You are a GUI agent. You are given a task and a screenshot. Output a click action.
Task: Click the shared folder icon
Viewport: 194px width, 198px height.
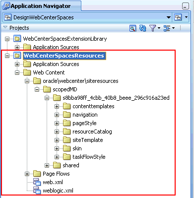57,165
